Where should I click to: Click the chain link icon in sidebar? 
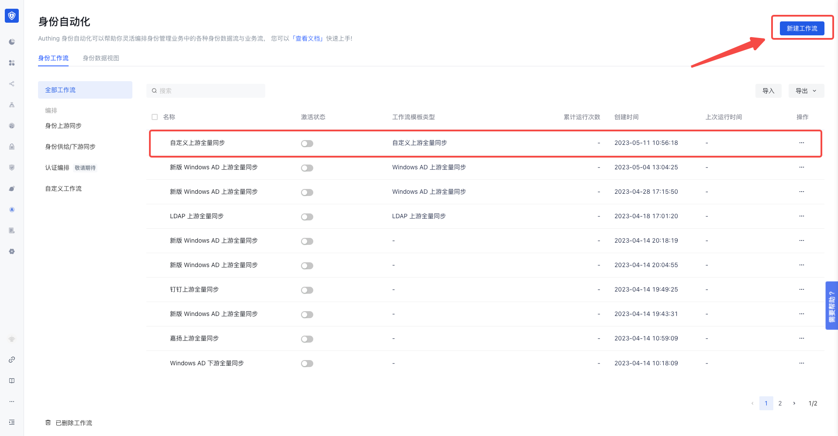(x=12, y=360)
